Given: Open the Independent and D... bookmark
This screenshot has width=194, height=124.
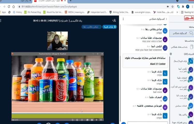Looking at the screenshot, I should click(97, 12).
